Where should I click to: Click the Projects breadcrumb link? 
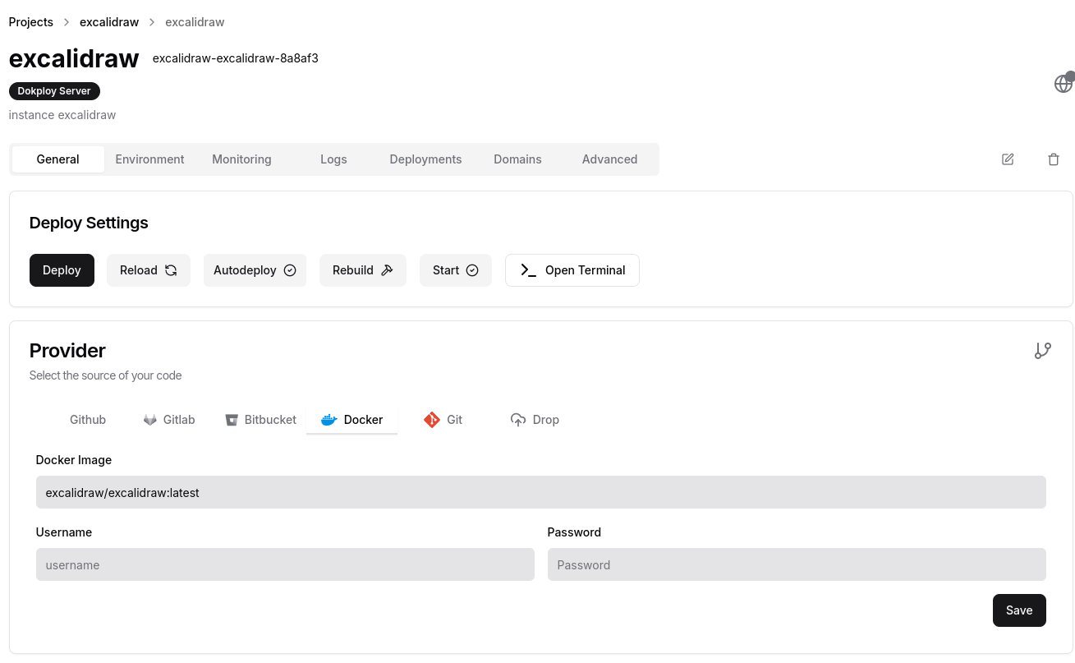[x=31, y=22]
